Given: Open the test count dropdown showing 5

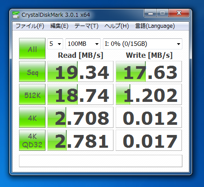Looking at the screenshot, I should 55,44.
